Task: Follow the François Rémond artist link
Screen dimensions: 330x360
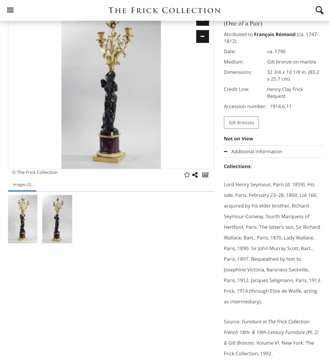Action: point(275,34)
